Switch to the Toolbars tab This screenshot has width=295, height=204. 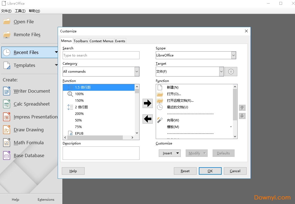click(81, 41)
